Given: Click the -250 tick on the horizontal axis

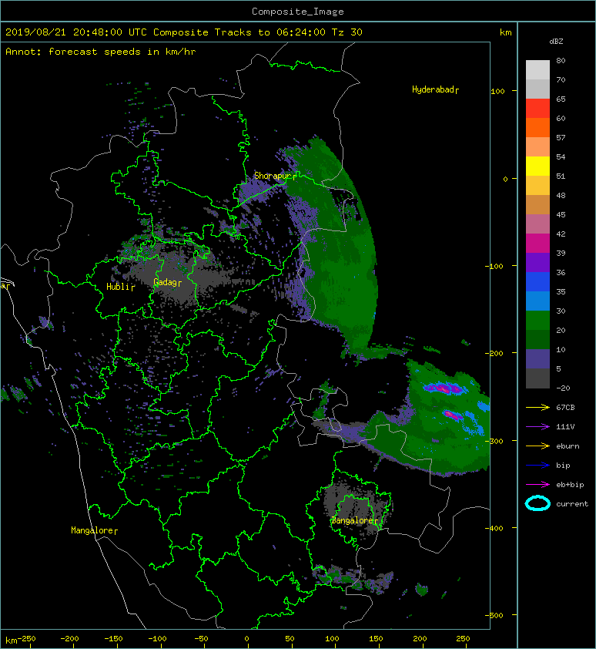Looking at the screenshot, I should tap(27, 639).
